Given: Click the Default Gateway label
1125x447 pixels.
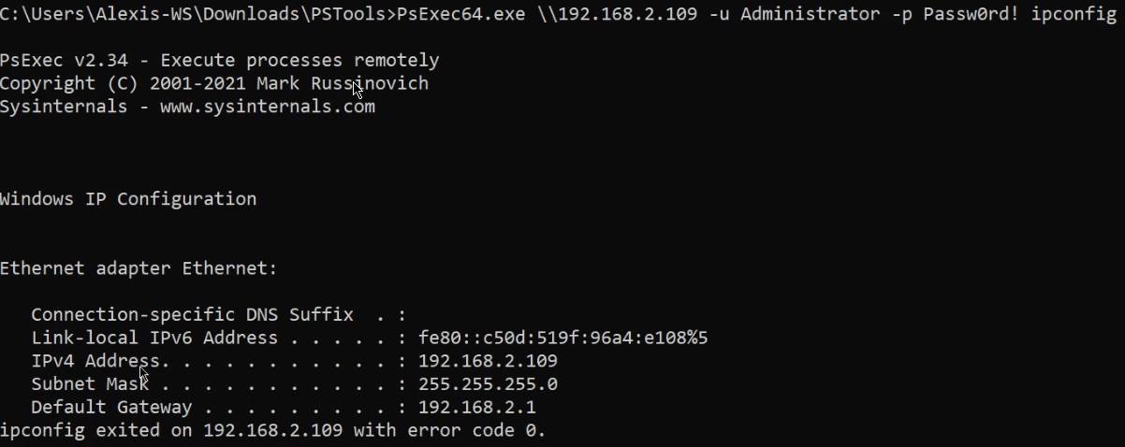Looking at the screenshot, I should (x=111, y=408).
